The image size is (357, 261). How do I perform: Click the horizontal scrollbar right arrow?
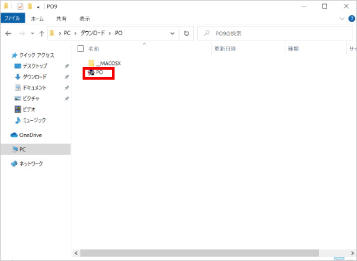click(352, 253)
